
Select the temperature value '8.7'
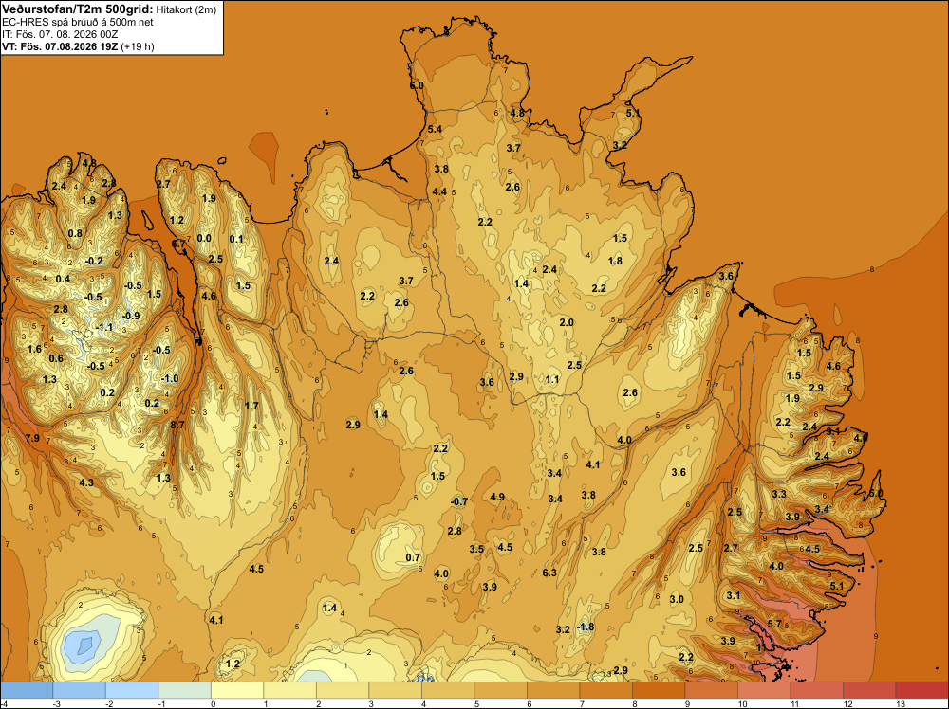point(177,425)
